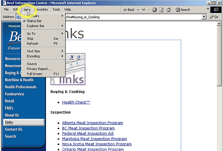Image resolution: width=223 pixels, height=151 pixels.
Task: Click the page icon in Address bar
Action: (19, 17)
